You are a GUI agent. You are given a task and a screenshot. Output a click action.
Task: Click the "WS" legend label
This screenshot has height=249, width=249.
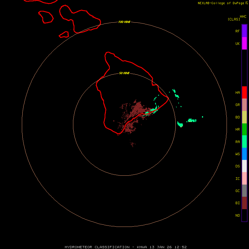coord(237,154)
